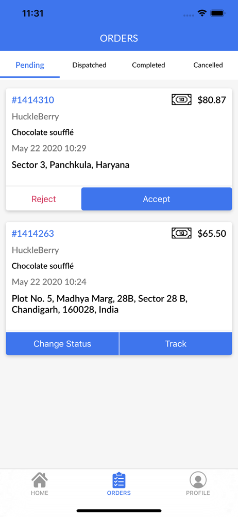Viewport: 238px width, 517px height.
Task: Open order number #1414310 link
Action: [x=33, y=100]
